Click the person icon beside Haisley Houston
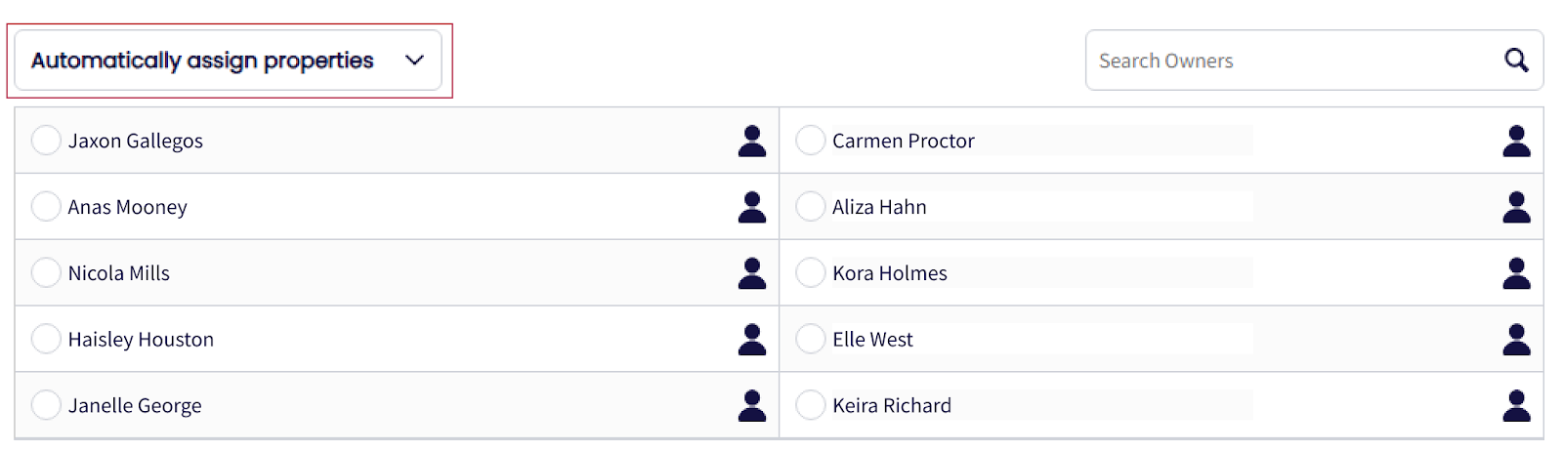 [751, 340]
